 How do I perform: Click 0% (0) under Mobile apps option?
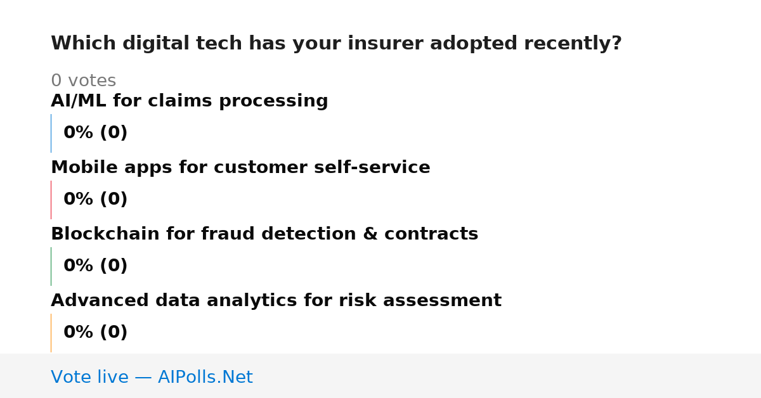(95, 200)
